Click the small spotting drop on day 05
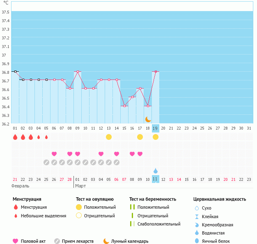Screen dimensions: 257x244 pyautogui.click(x=46, y=137)
